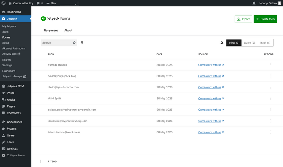Viewport: 283px width, 167px height.
Task: Open actions menu for Wald Spirit
Action: click(270, 99)
